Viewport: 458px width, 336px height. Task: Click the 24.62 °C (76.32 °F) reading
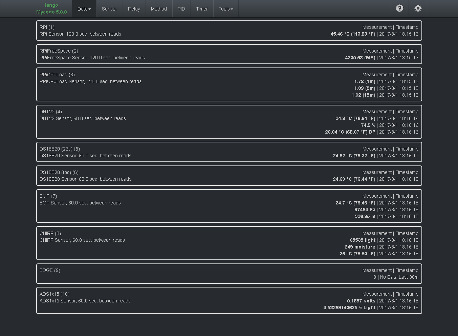pos(354,156)
